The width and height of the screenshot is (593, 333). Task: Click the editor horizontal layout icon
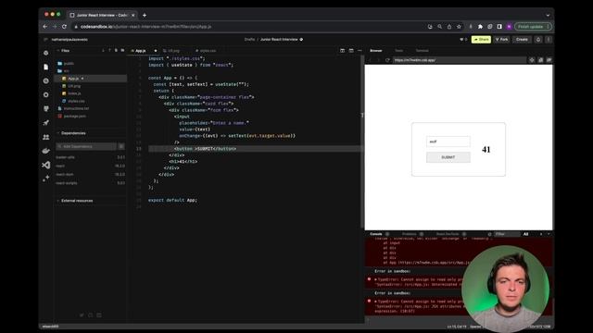coord(351,51)
